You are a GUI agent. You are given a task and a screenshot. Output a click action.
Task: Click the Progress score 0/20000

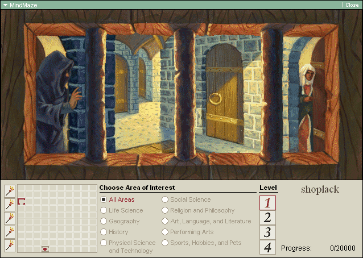tap(343, 248)
